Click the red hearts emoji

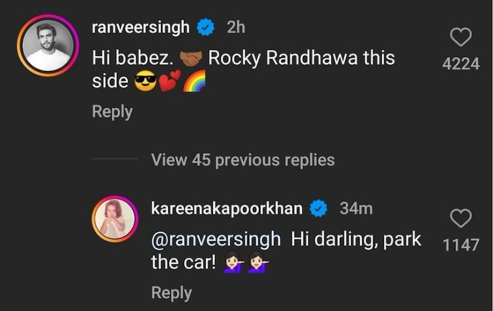(169, 83)
